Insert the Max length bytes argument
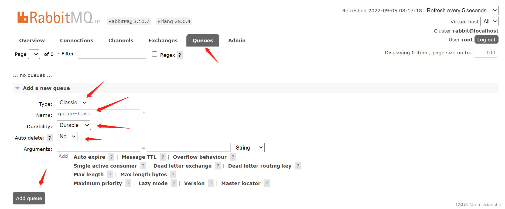 144,174
